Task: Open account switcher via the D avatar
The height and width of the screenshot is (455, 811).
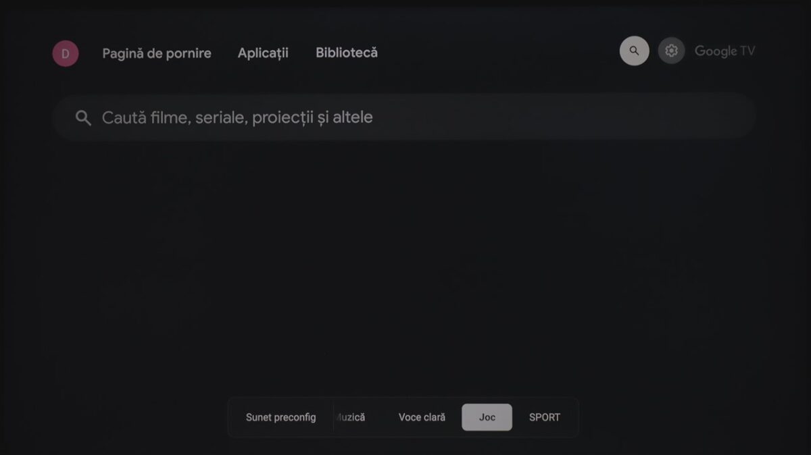Action: tap(66, 53)
